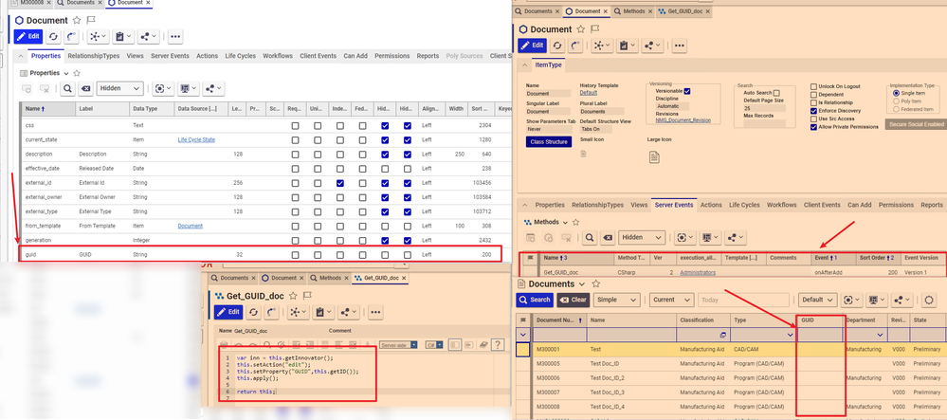Click the Class Structure button
947x420 pixels.
(549, 141)
